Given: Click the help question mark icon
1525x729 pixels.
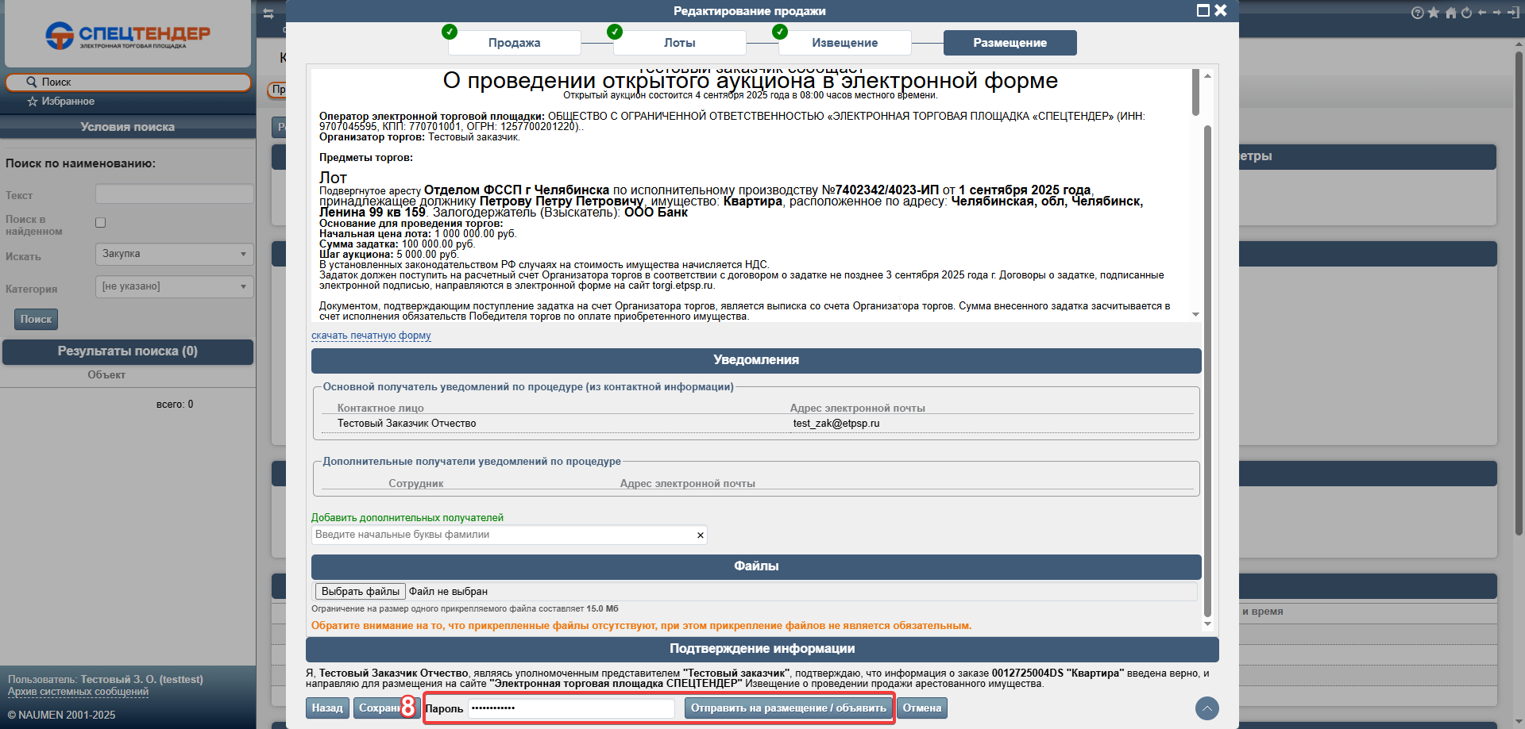Looking at the screenshot, I should (x=1417, y=13).
